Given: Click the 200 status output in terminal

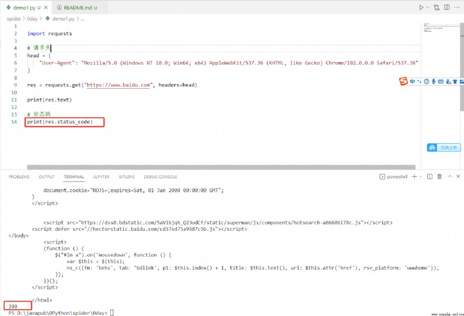Looking at the screenshot, I should (13, 307).
